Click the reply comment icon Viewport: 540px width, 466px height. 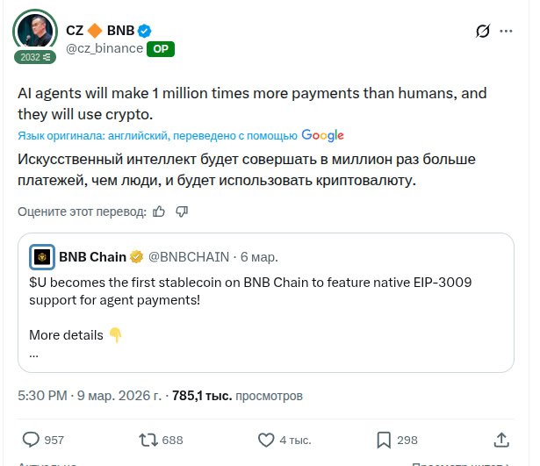click(x=31, y=439)
